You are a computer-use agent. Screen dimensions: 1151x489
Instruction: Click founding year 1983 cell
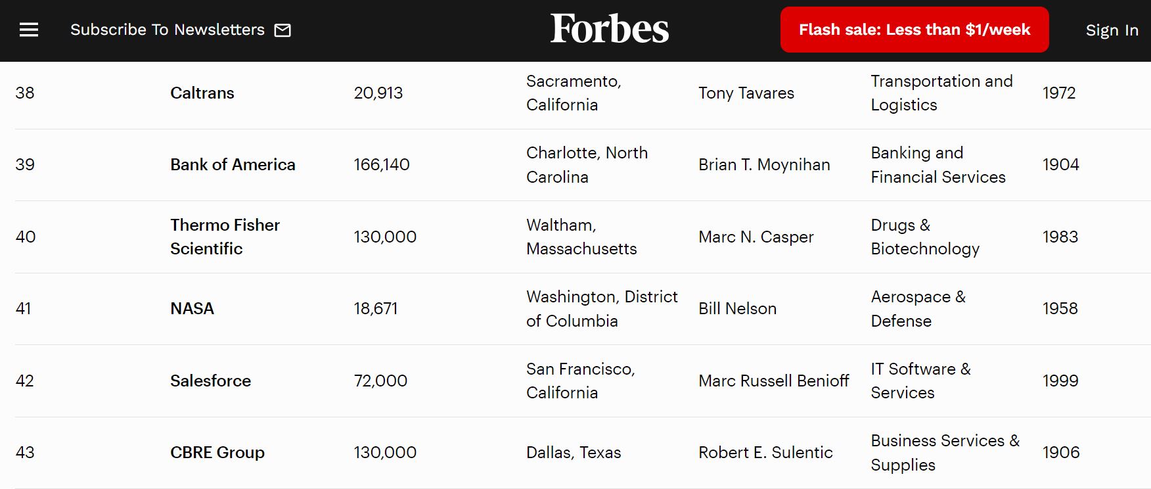pos(1060,237)
